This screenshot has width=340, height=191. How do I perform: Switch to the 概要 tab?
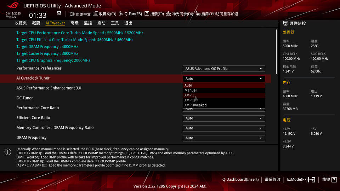pos(36,23)
